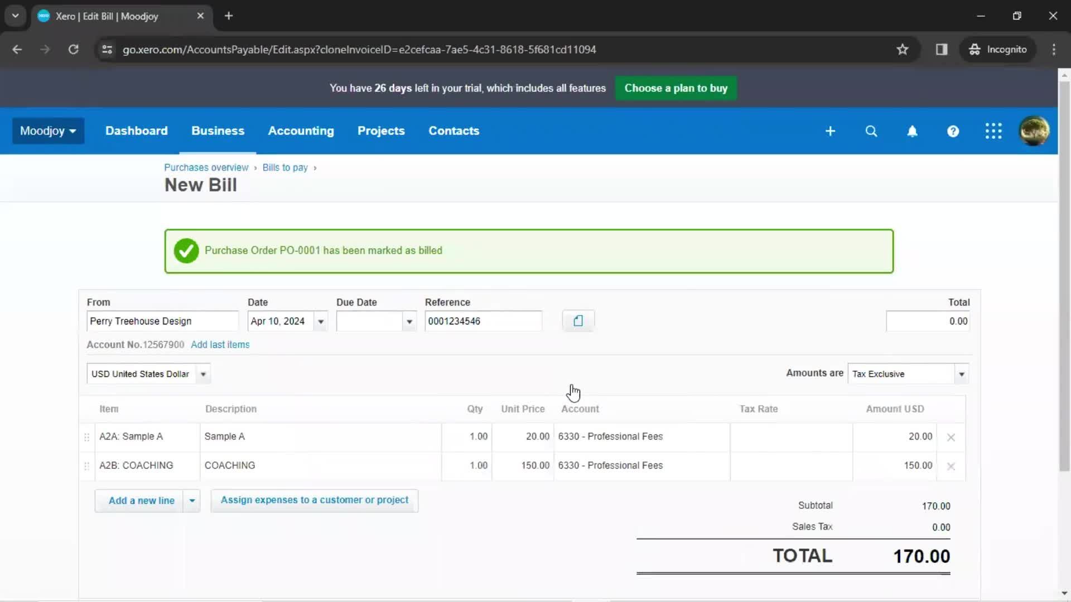Open the Business menu
This screenshot has width=1071, height=602.
[x=218, y=130]
